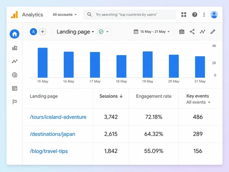This screenshot has height=172, width=229.
Task: Open /destinations/japan link
Action: coord(52,134)
